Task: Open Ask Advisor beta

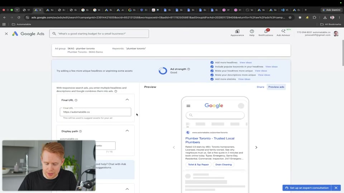Action: pos(283,33)
